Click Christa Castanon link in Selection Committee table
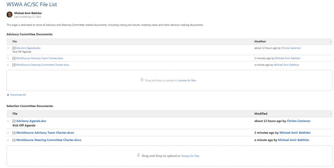Image resolution: width=334 pixels, height=168 pixels. point(299,121)
